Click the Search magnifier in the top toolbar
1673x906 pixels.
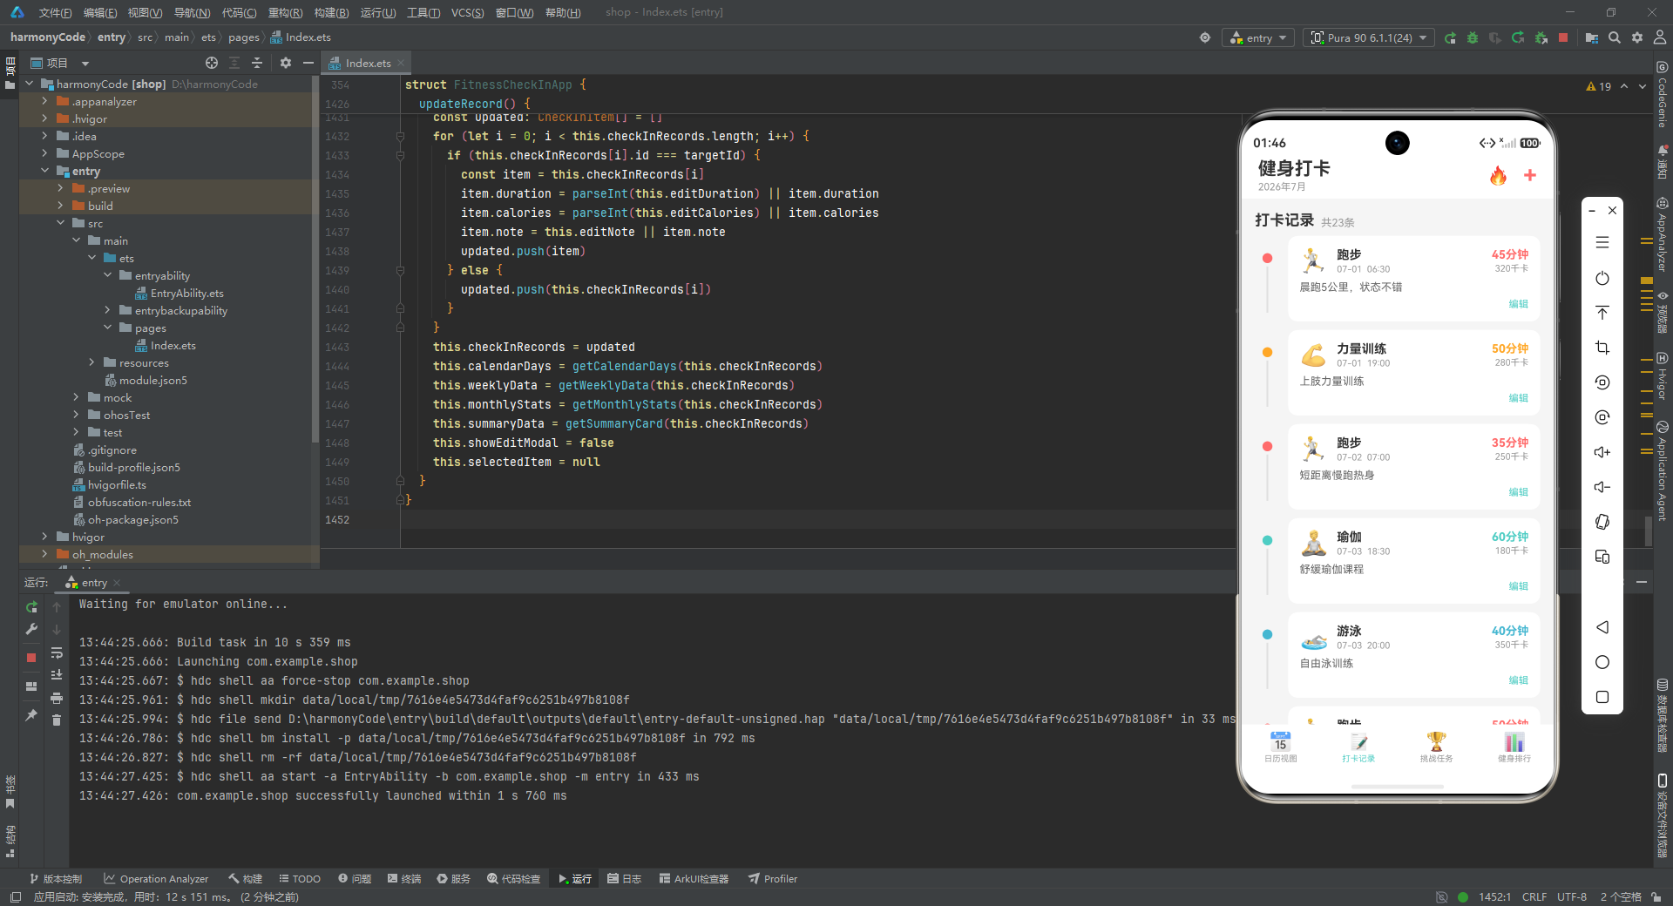coord(1615,37)
